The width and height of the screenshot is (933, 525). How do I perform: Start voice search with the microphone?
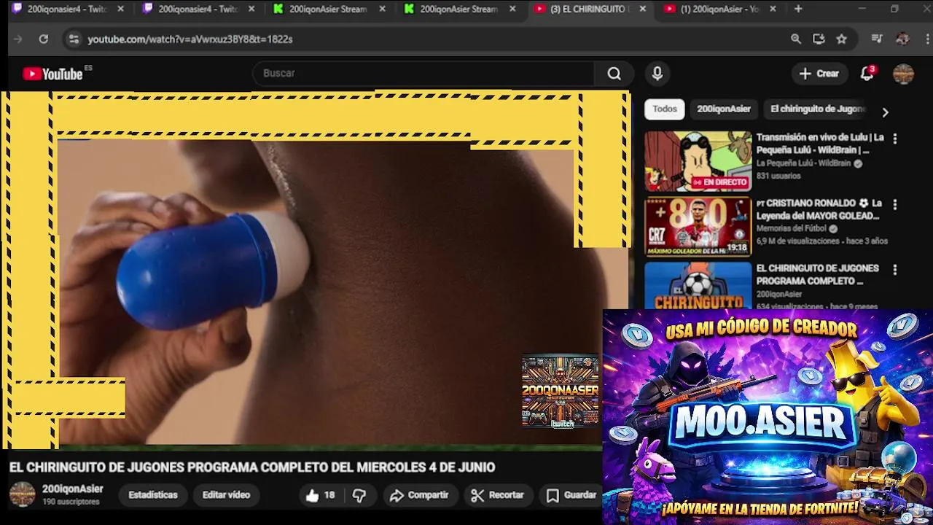pos(657,74)
